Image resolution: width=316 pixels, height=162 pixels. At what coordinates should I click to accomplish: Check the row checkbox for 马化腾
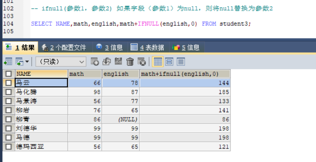tap(9, 92)
